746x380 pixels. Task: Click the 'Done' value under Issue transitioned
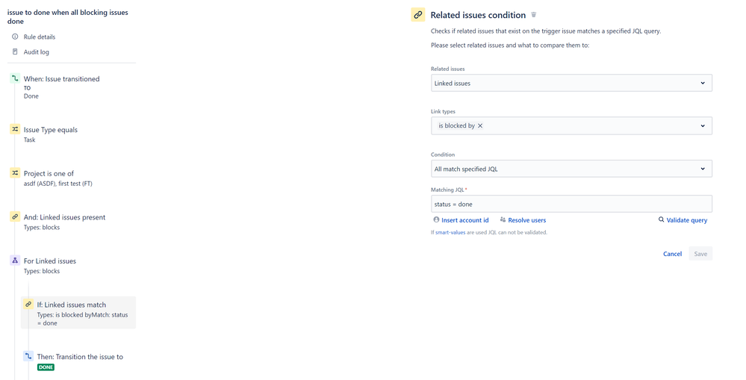click(x=31, y=96)
